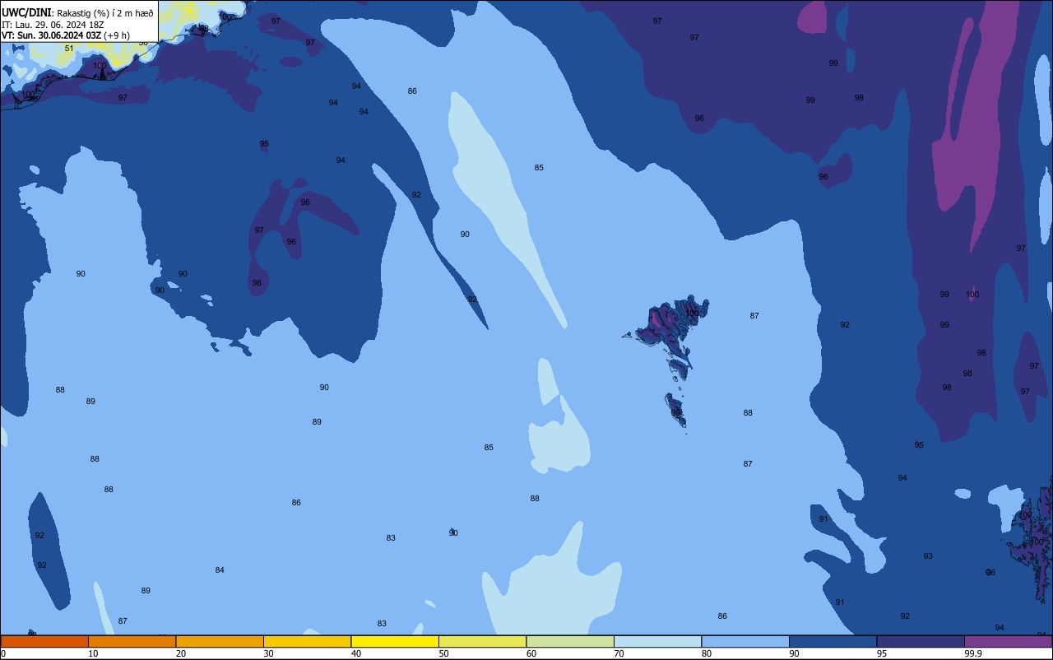1053x660 pixels.
Task: Click the 'VT: Sun. 30.06.2024 03Z' valid time
Action: click(51, 35)
